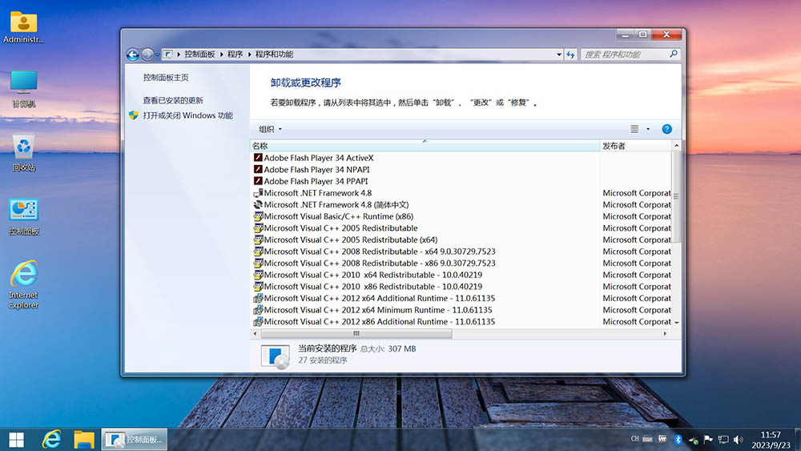Open the 查看已安装的更新 link
This screenshot has width=801, height=451.
pyautogui.click(x=173, y=100)
